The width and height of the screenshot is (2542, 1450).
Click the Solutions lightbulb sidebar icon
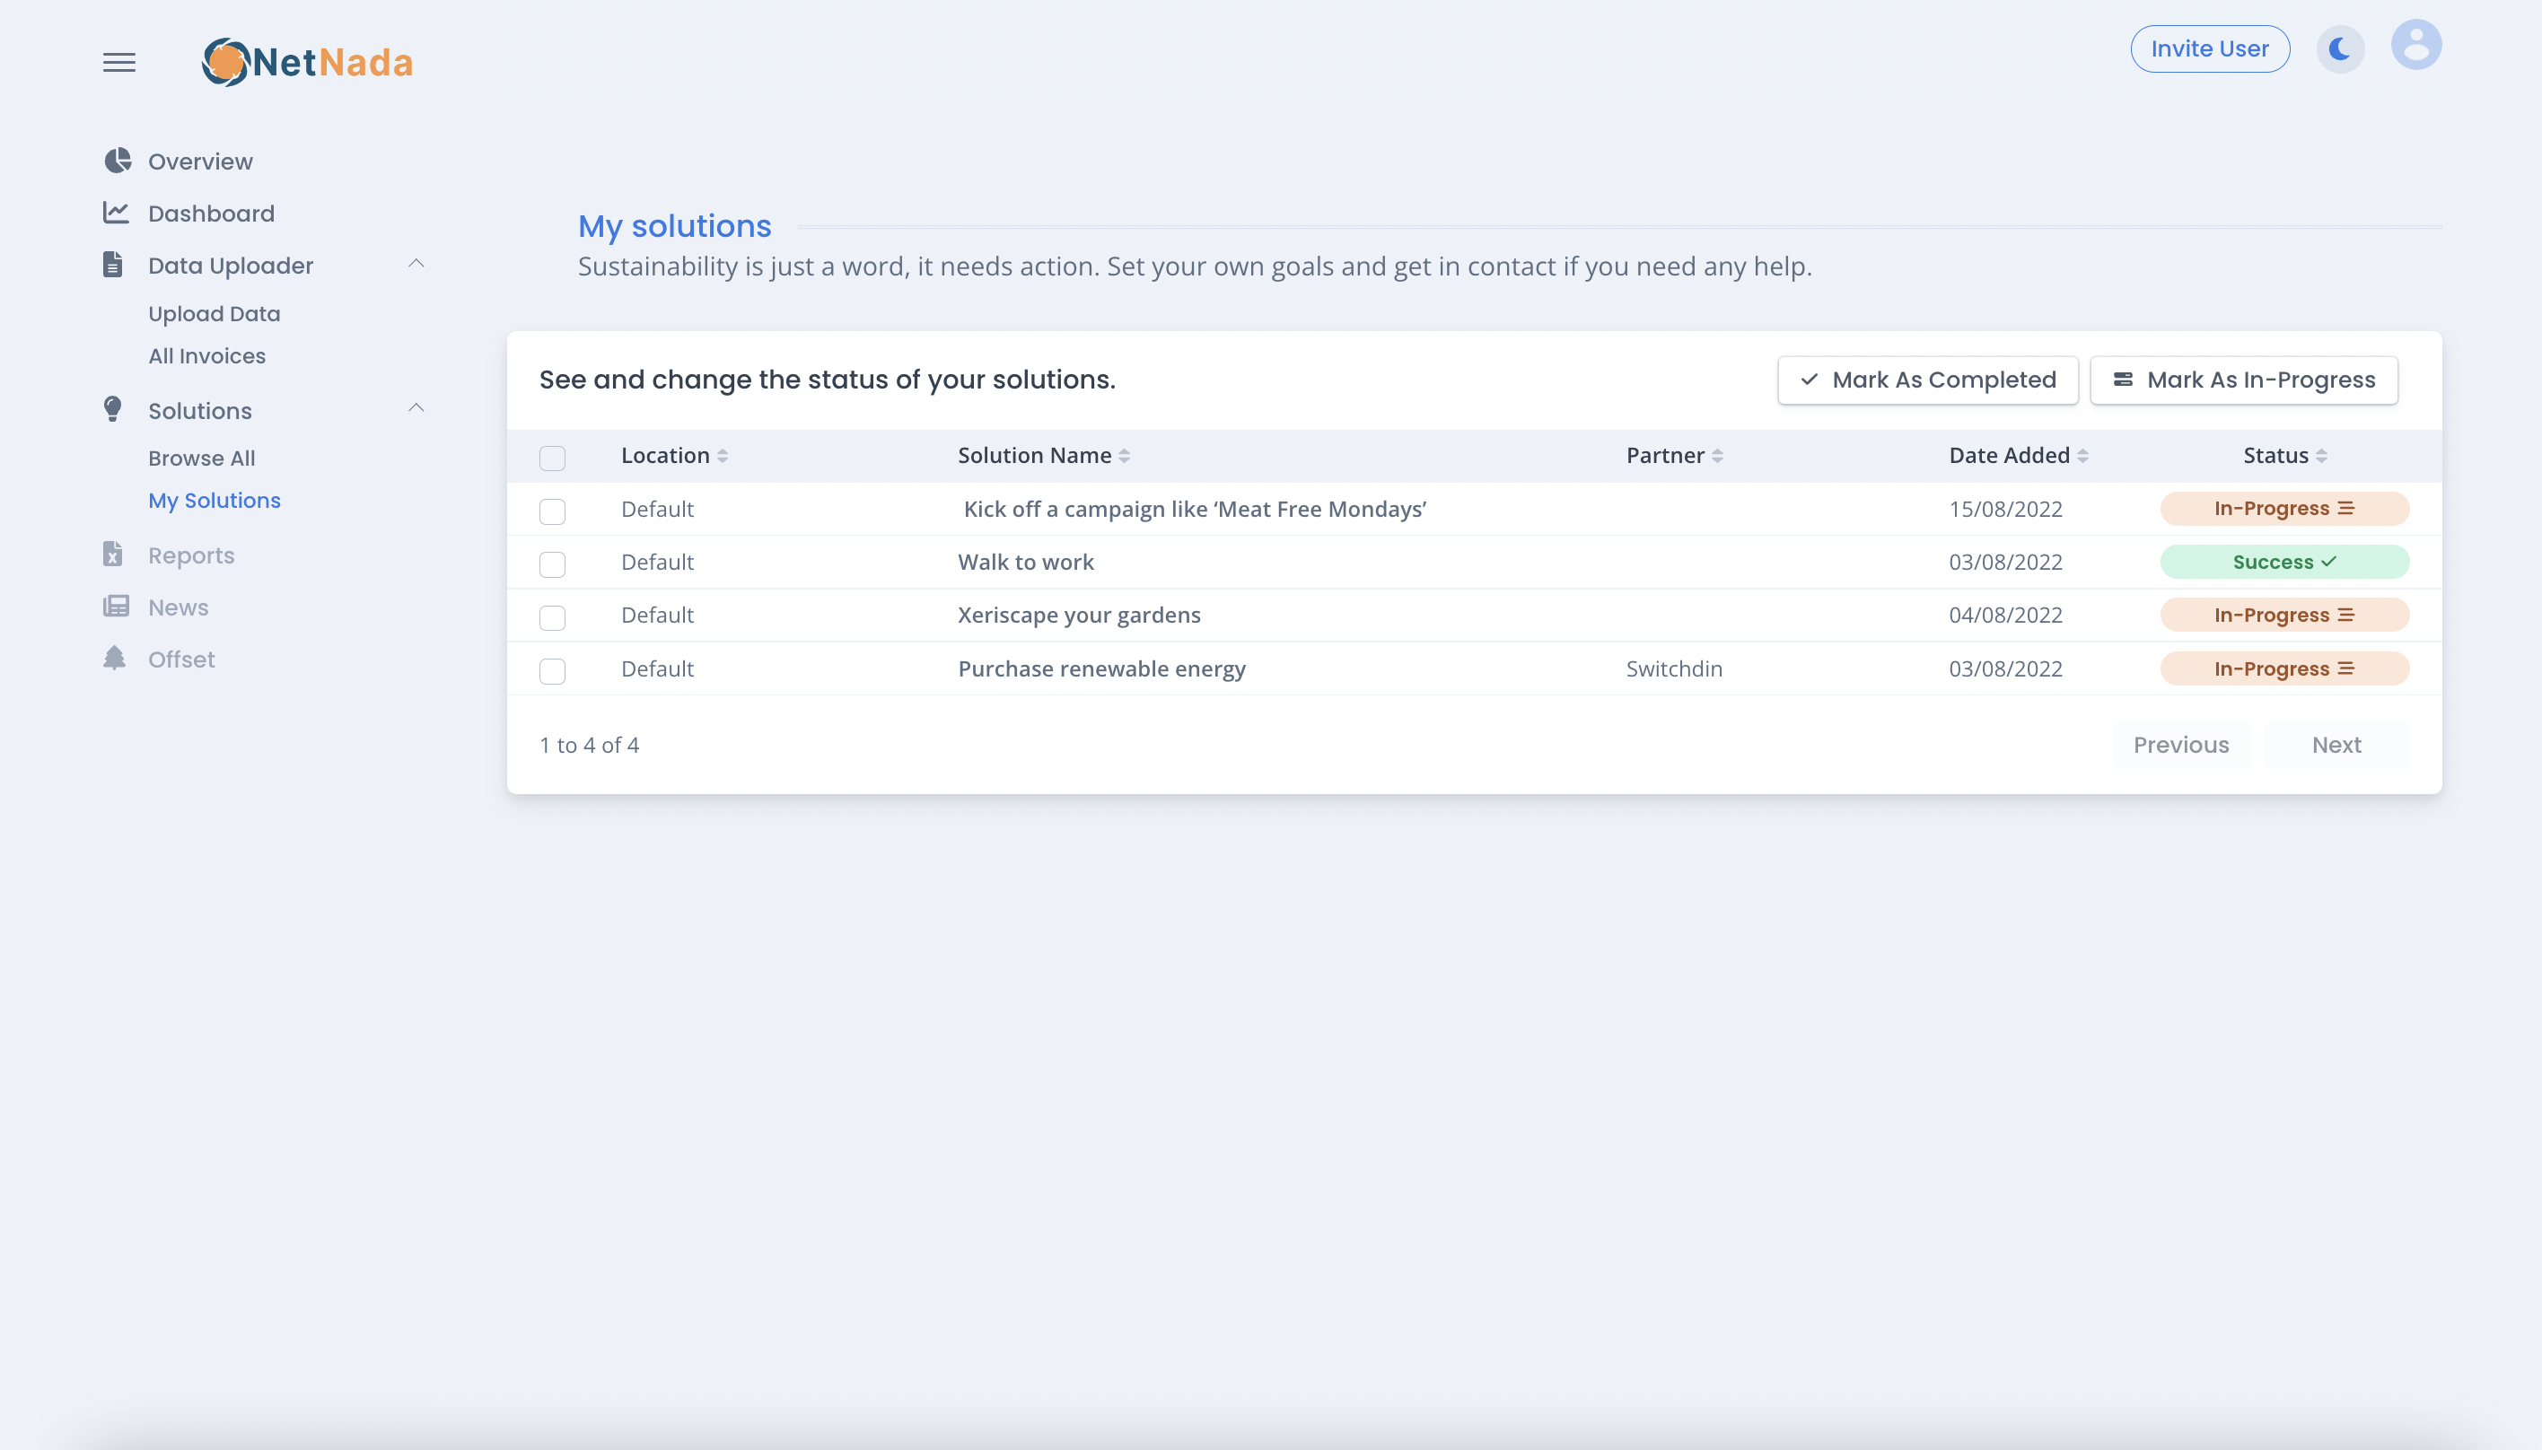coord(115,410)
